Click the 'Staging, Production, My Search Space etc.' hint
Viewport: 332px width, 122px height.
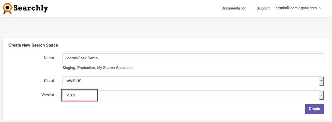pos(98,68)
